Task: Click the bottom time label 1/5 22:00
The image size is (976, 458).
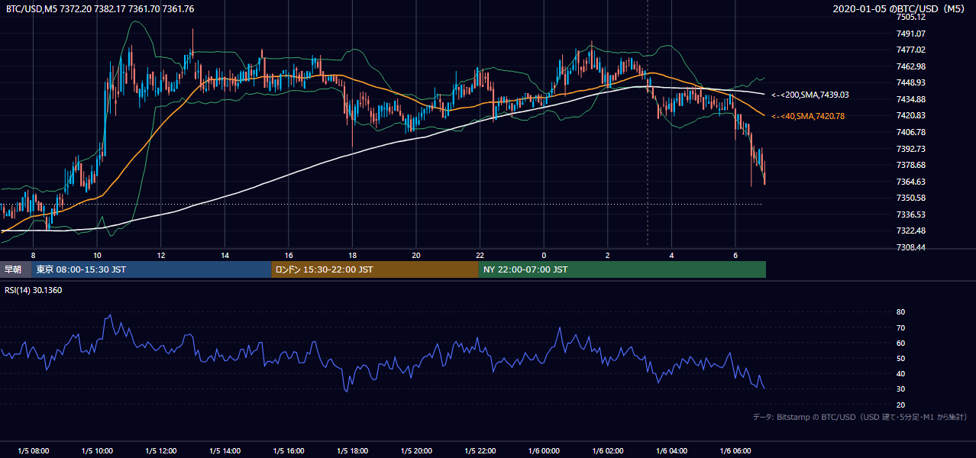Action: pos(480,451)
